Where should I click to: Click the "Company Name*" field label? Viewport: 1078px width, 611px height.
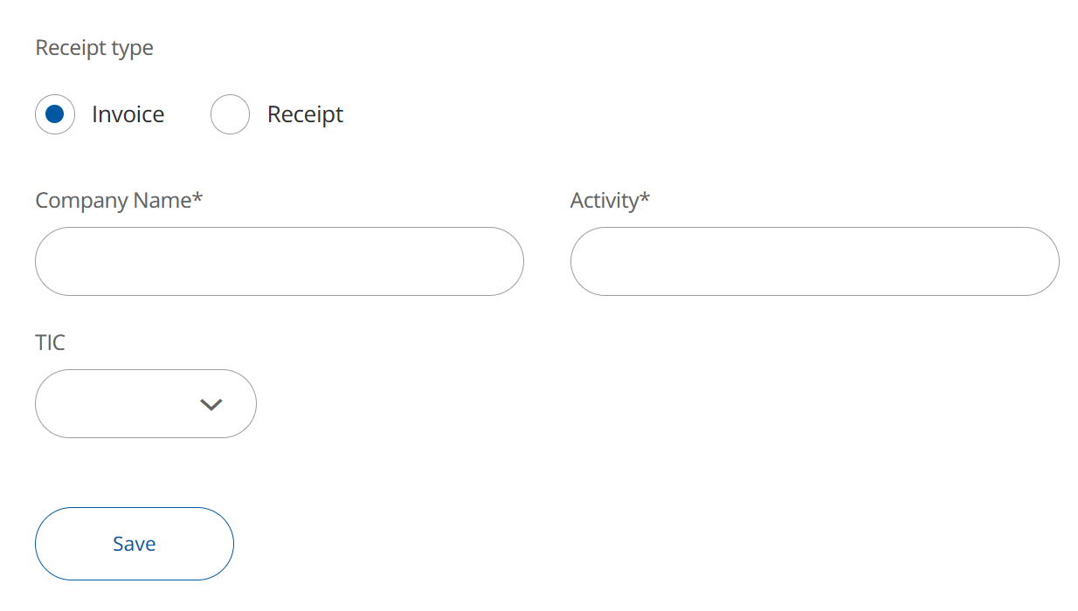coord(114,201)
